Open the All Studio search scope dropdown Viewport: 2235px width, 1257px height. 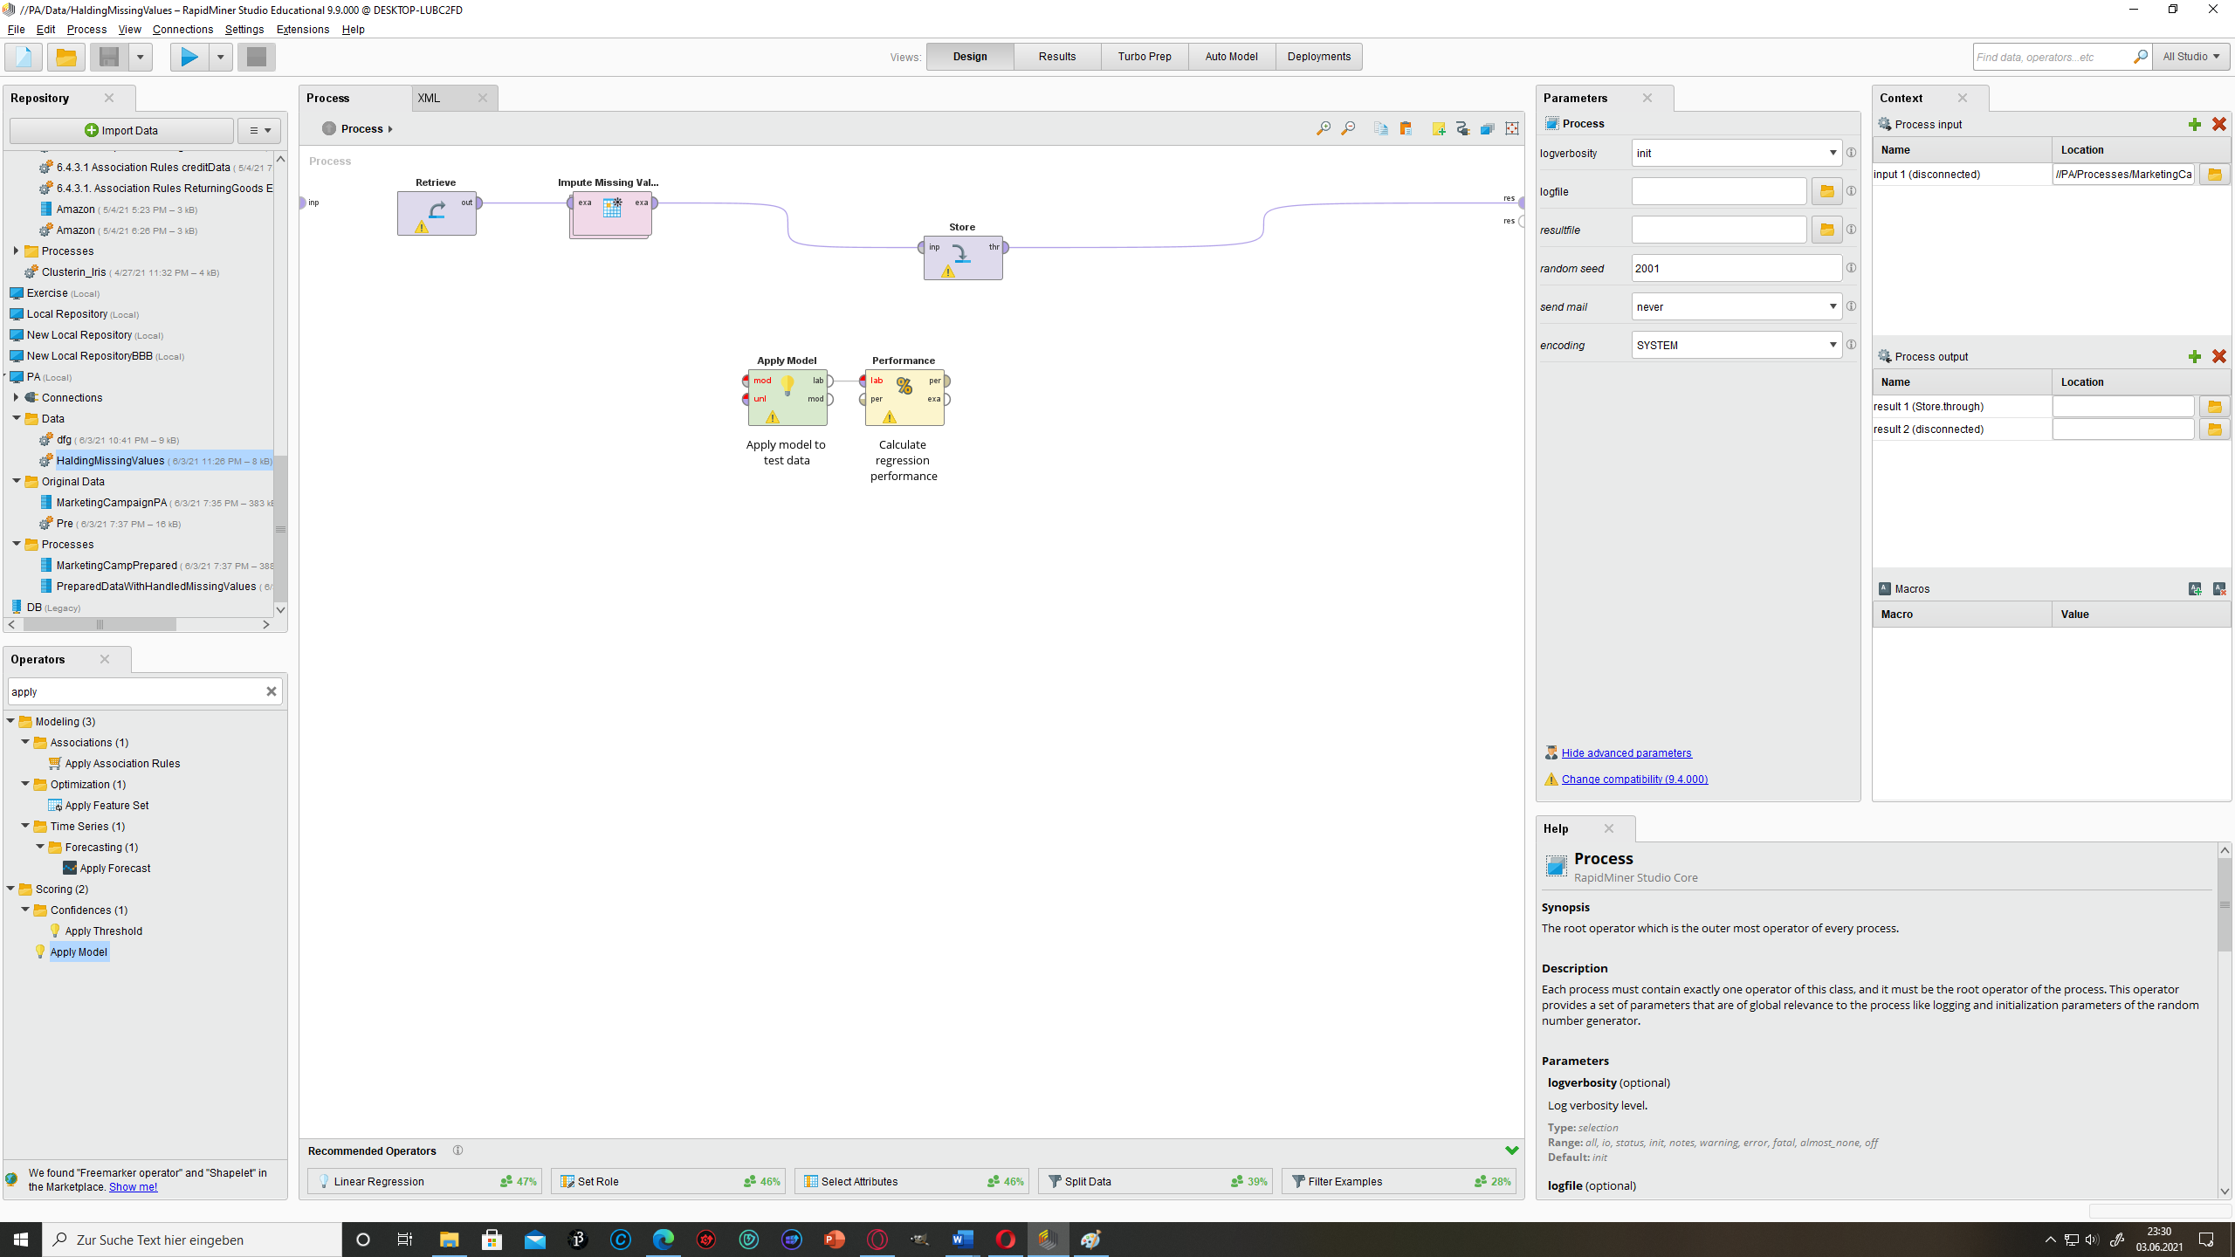point(2191,57)
